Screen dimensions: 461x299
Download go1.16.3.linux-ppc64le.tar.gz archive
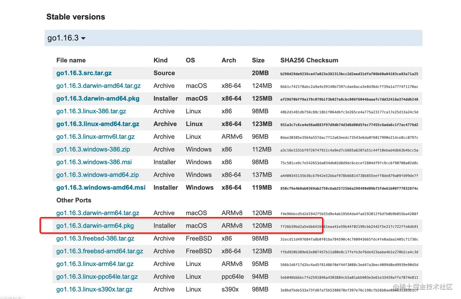point(97,277)
